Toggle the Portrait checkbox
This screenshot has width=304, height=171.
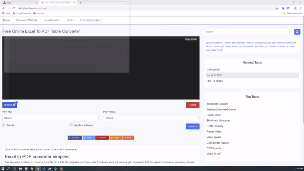click(4, 125)
